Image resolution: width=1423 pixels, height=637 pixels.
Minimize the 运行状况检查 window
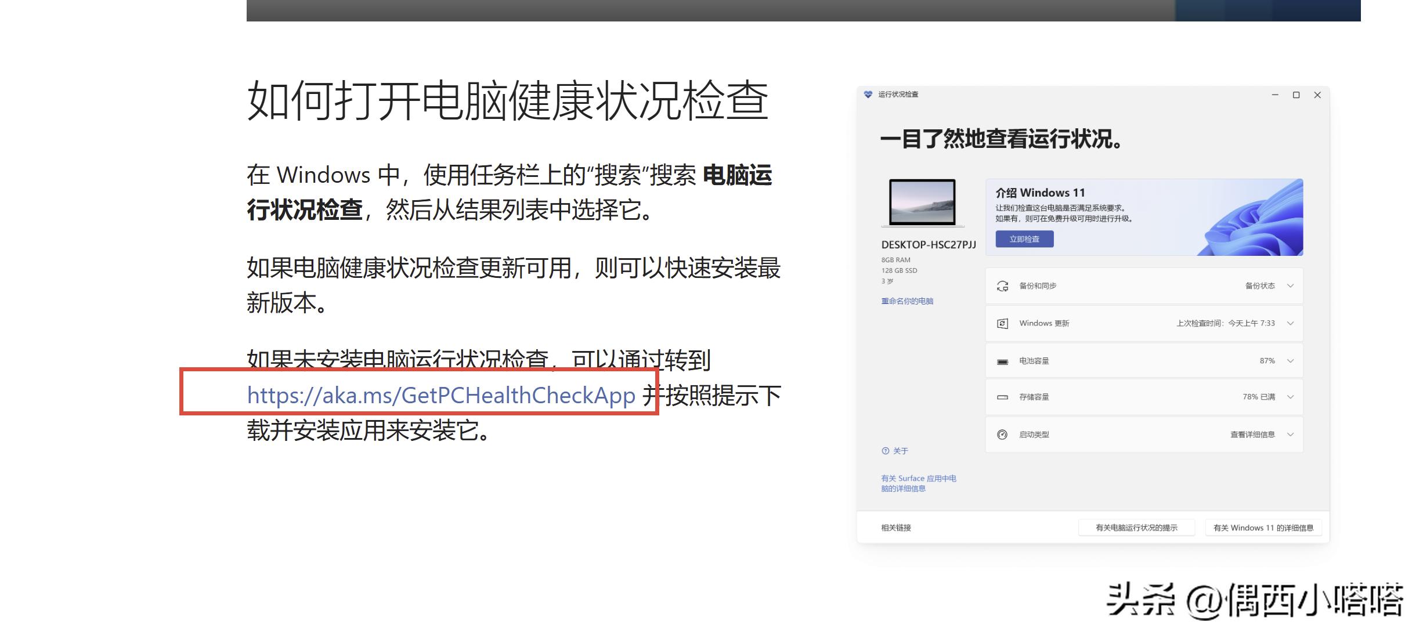click(1275, 95)
